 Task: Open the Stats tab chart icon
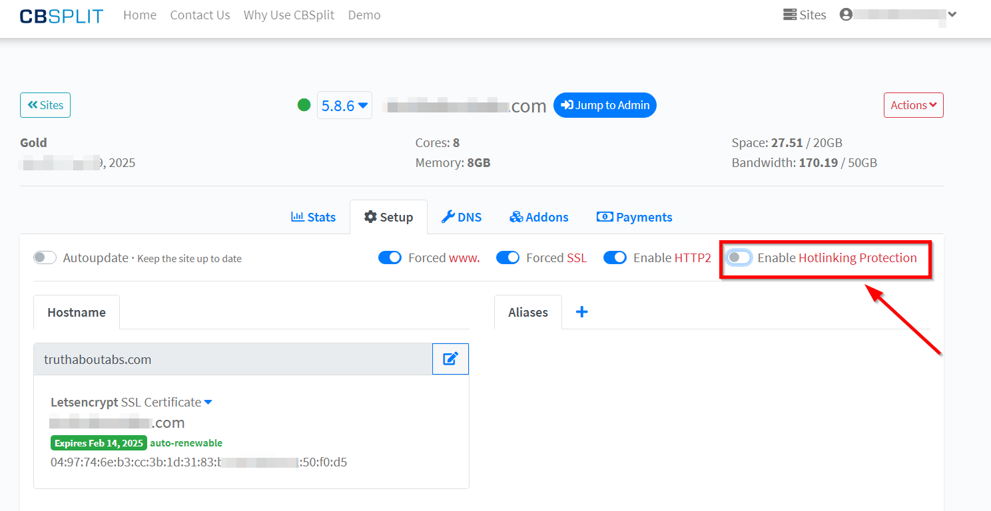[298, 217]
